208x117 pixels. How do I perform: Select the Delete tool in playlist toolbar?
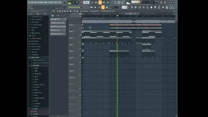click(x=63, y=11)
